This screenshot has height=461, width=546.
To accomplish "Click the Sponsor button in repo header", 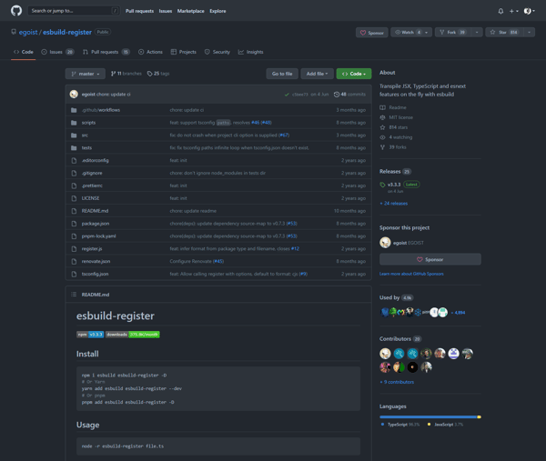I will pyautogui.click(x=372, y=33).
